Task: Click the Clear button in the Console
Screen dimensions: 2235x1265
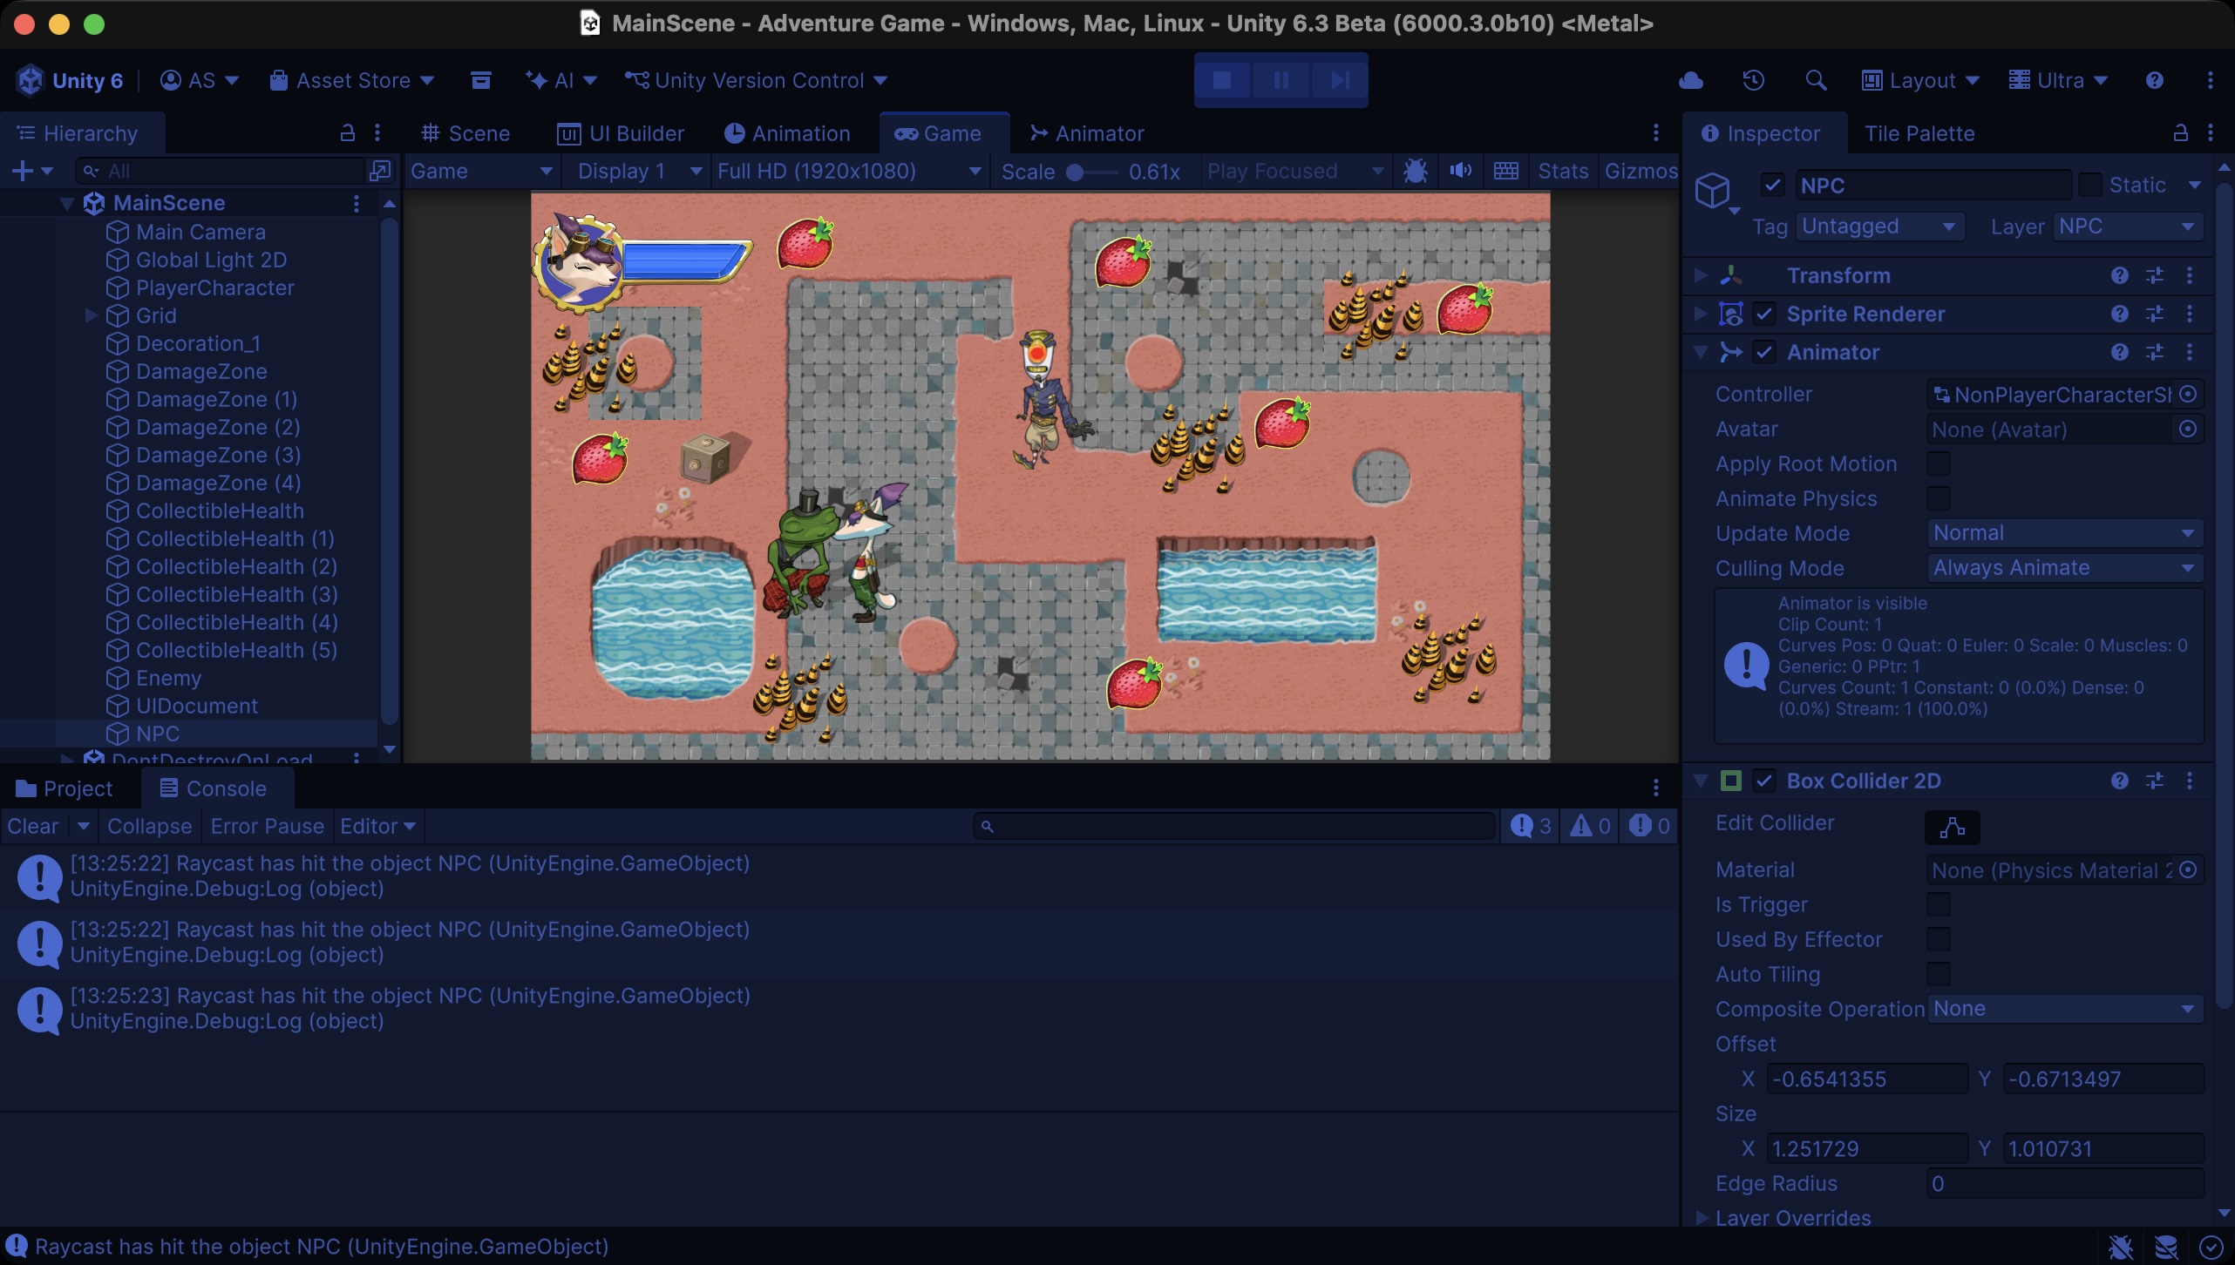Action: click(31, 825)
